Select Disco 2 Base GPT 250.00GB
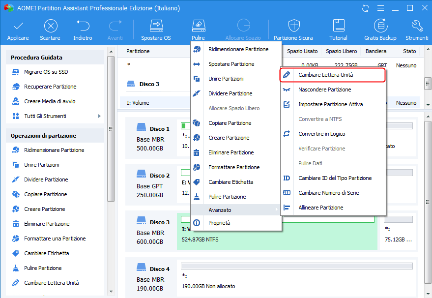 (151, 185)
